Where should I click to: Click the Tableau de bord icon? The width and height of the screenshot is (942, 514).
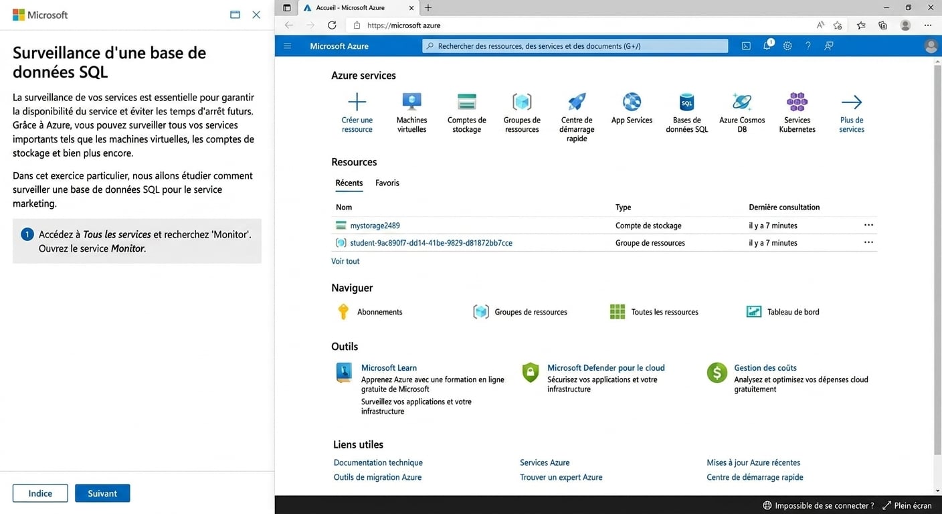click(x=754, y=312)
